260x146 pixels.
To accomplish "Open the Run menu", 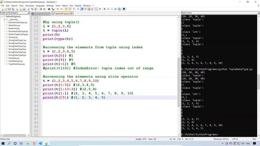I will point(71,6).
